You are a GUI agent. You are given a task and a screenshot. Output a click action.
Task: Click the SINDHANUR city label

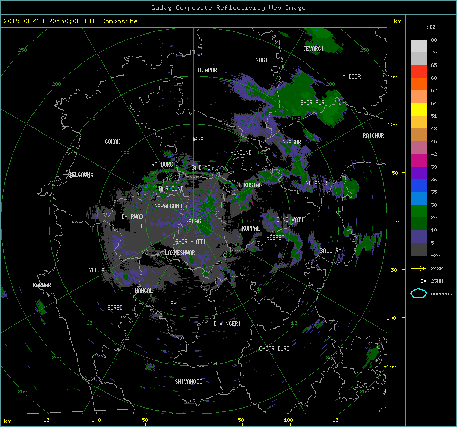pyautogui.click(x=313, y=183)
